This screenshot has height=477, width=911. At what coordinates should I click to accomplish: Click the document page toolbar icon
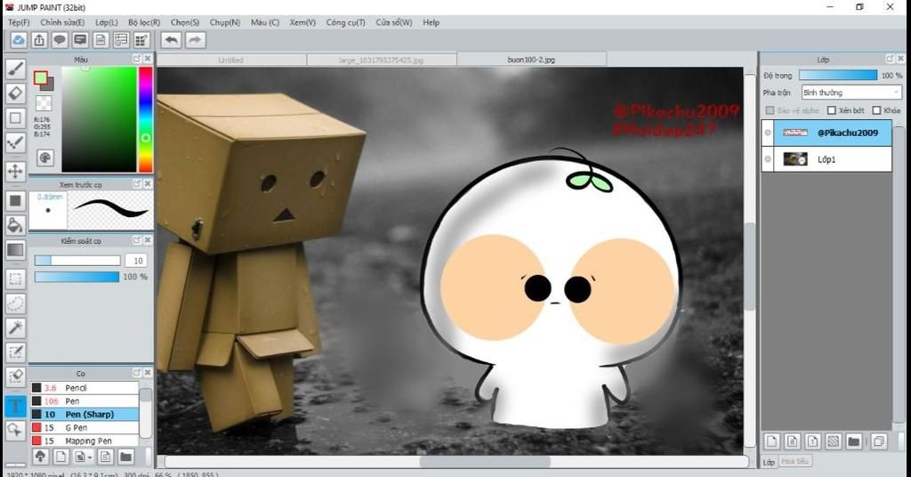(x=101, y=40)
